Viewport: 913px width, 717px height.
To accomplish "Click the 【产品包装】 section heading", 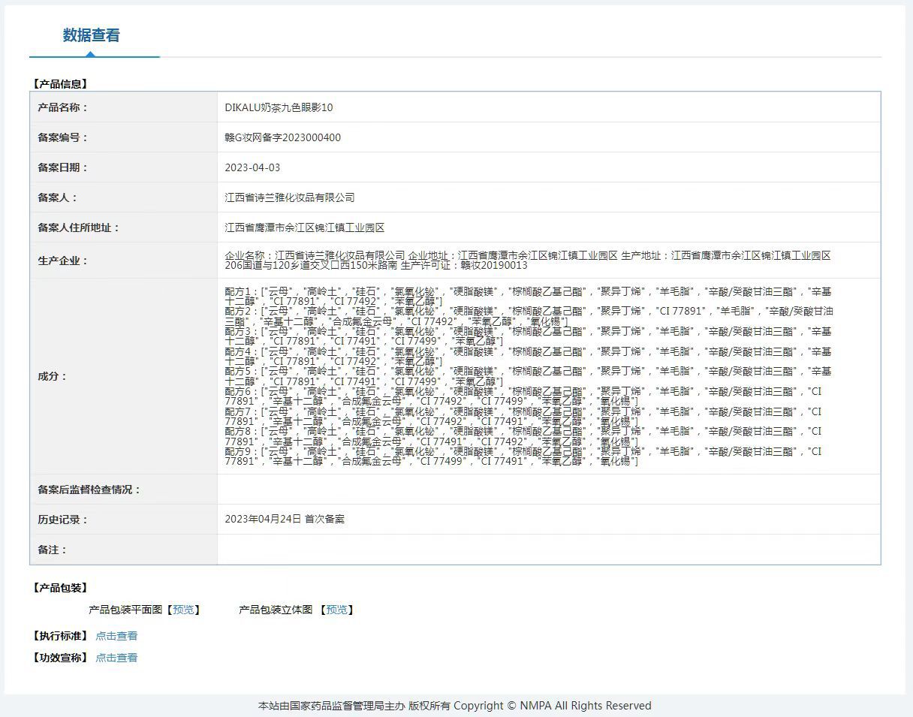I will click(60, 588).
